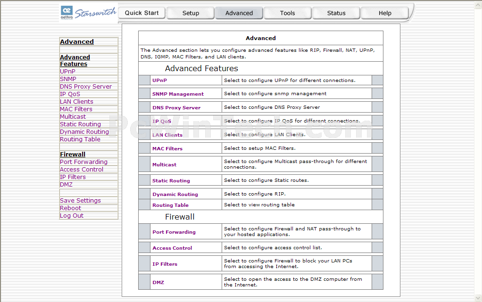Screen dimensions: 482x302
Task: Click the scrollbar down arrow
Action: point(478,298)
